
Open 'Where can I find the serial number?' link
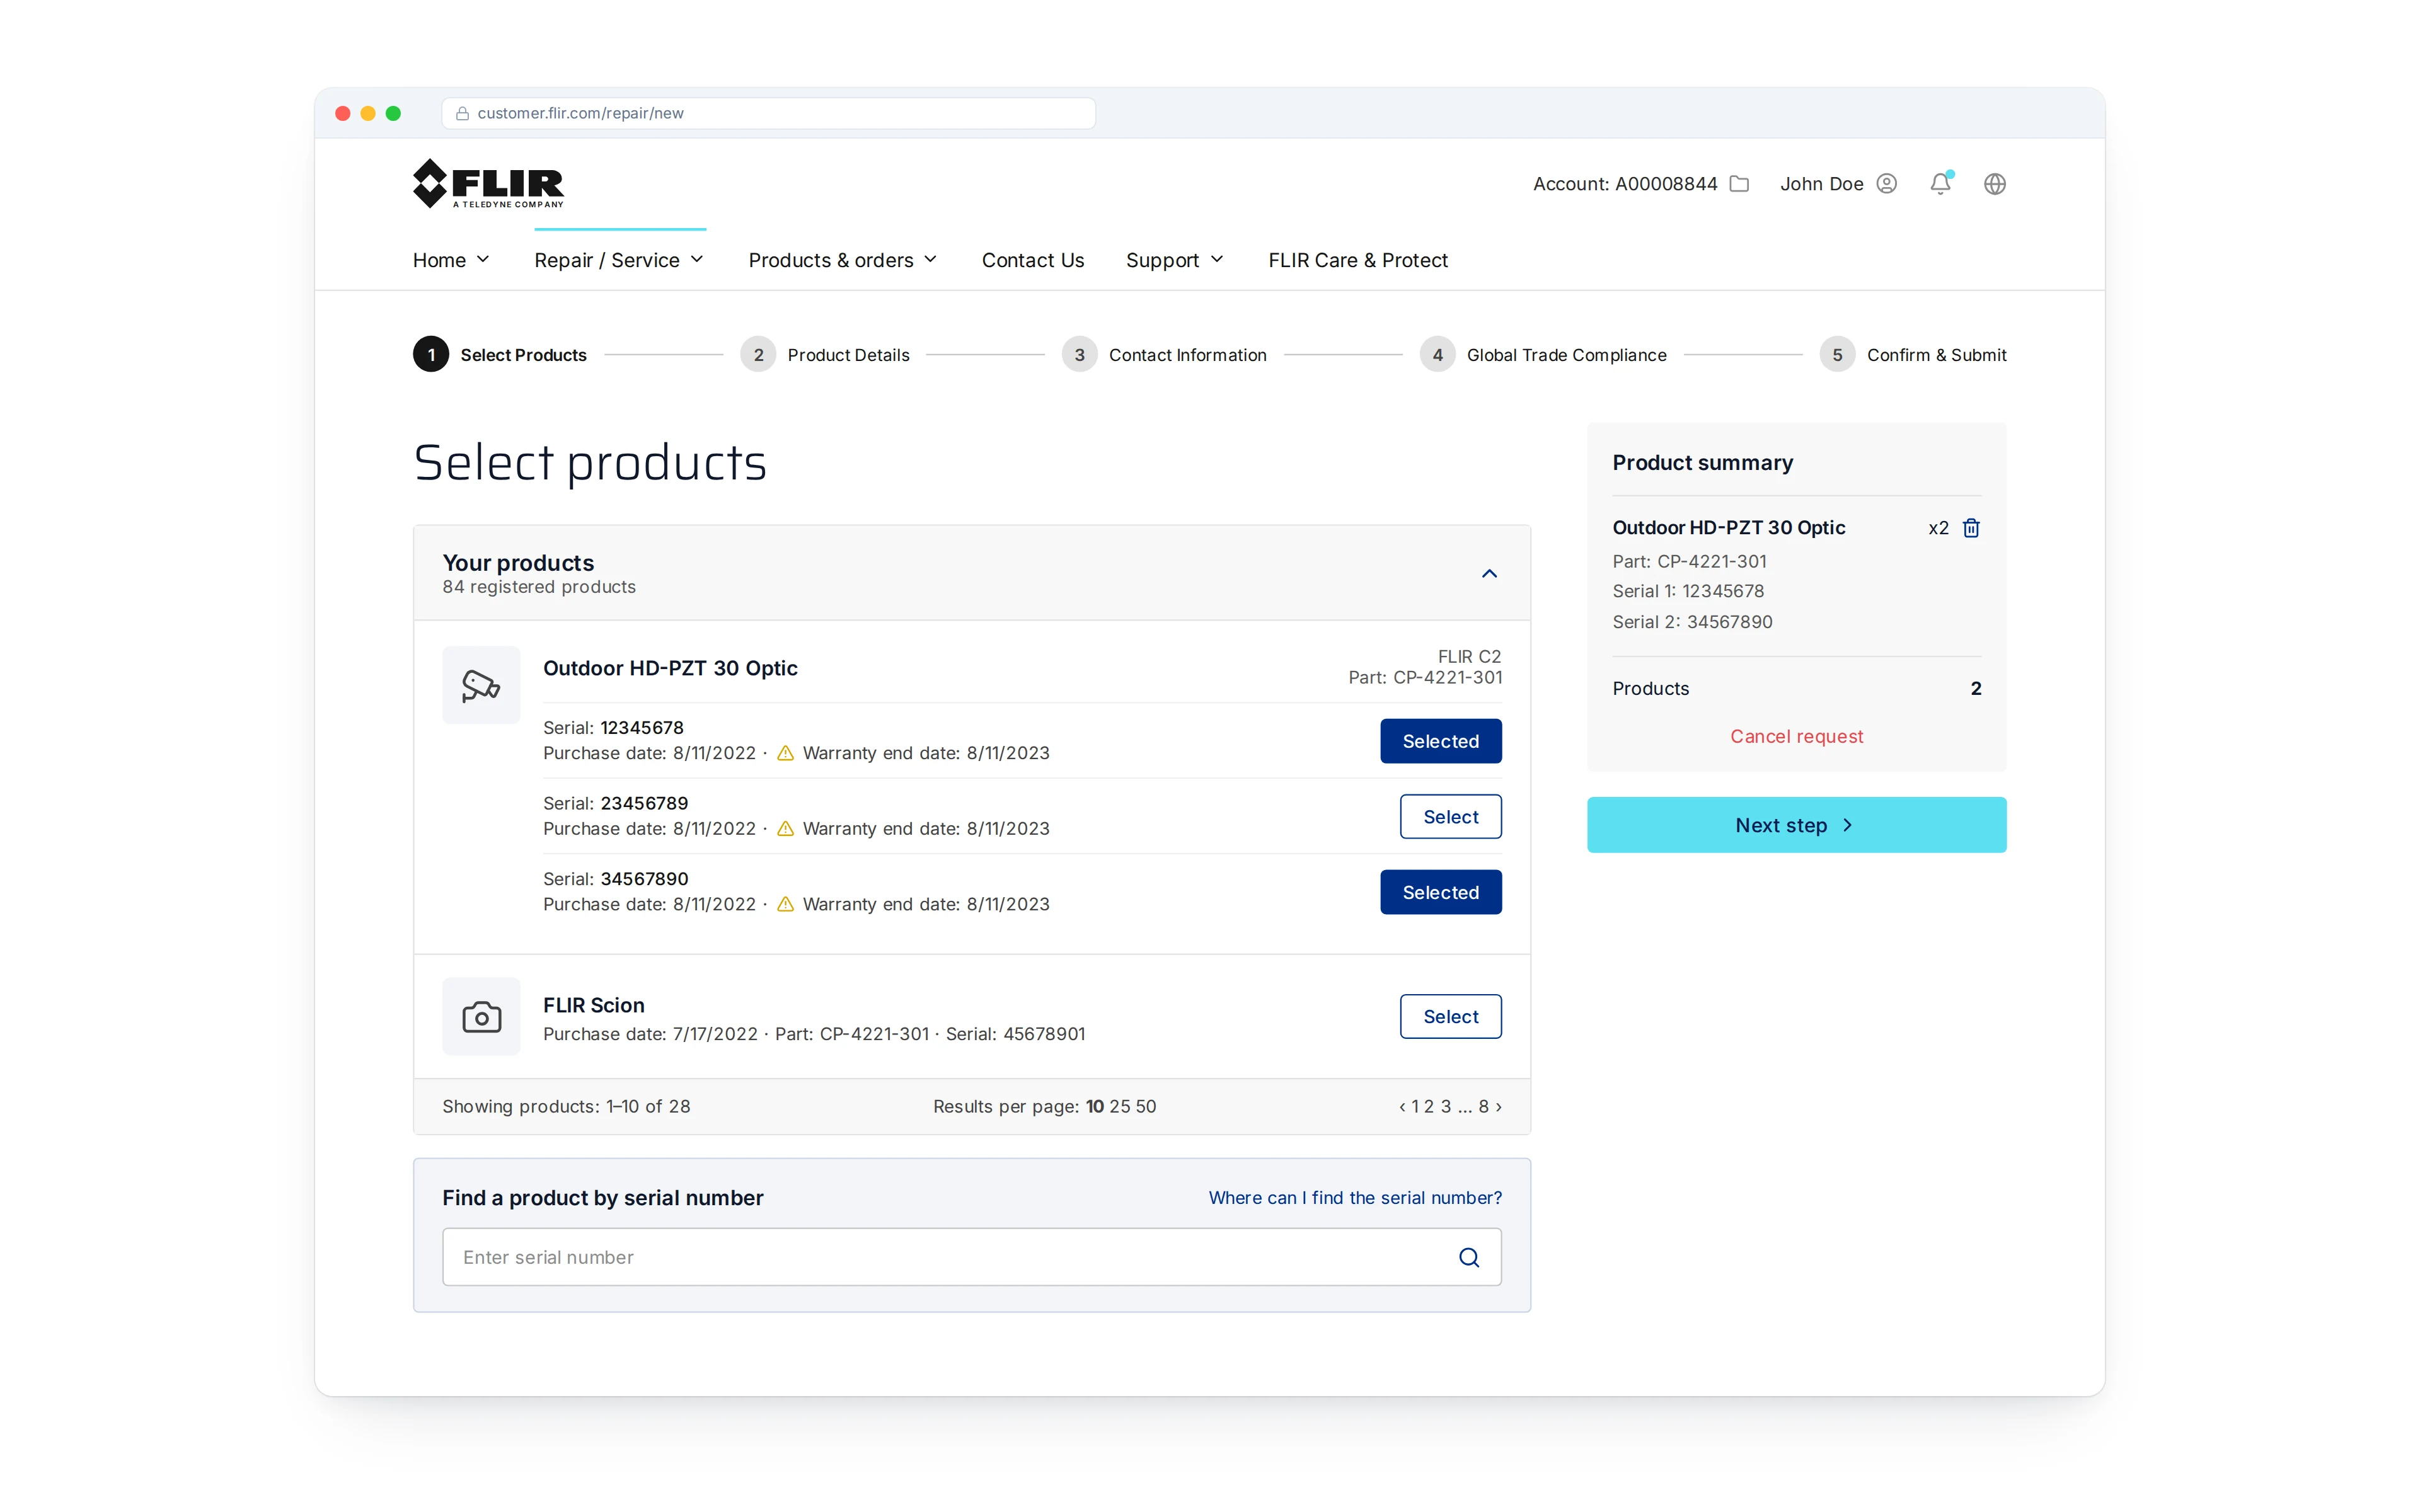pyautogui.click(x=1355, y=1198)
